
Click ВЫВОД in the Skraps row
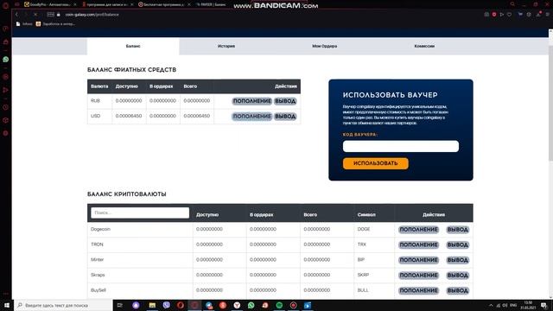[x=457, y=275]
